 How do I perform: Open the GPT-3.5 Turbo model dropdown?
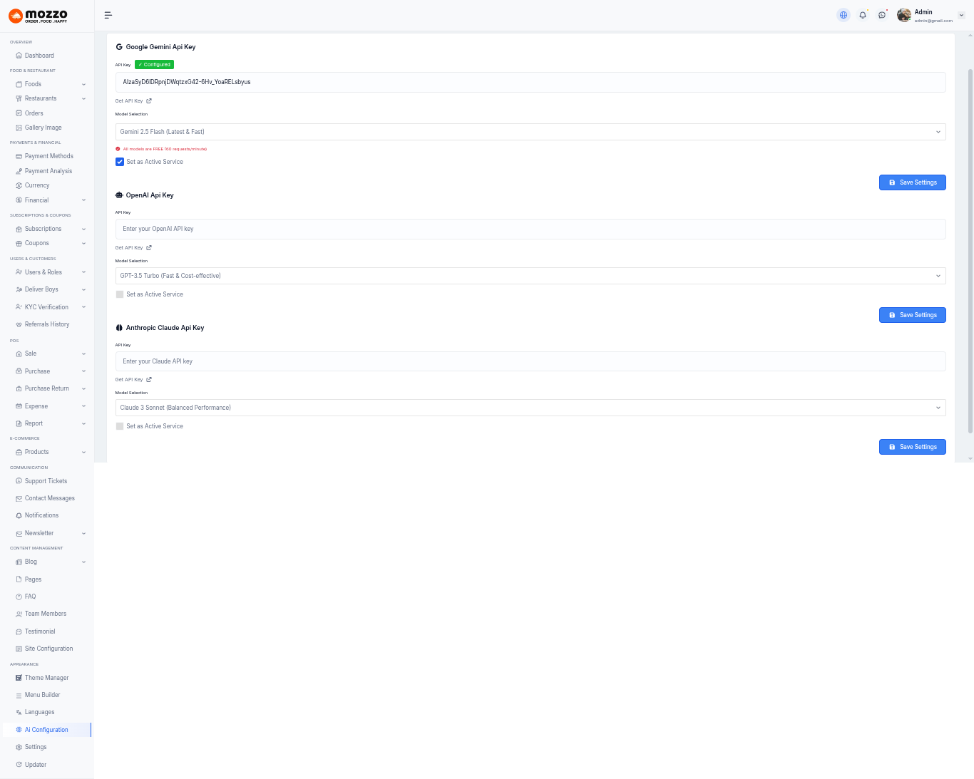pyautogui.click(x=530, y=276)
